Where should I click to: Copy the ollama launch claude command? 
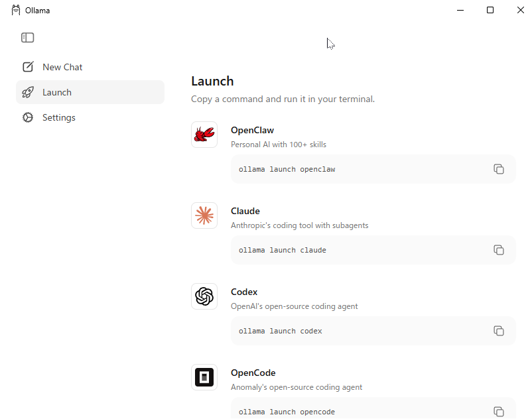(x=499, y=250)
